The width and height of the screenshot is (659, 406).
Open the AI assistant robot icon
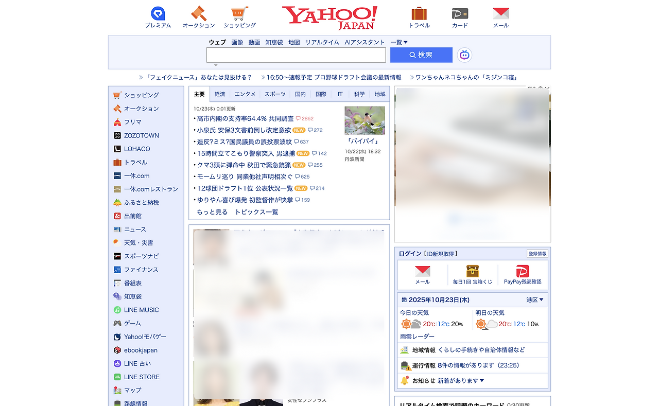(x=464, y=55)
